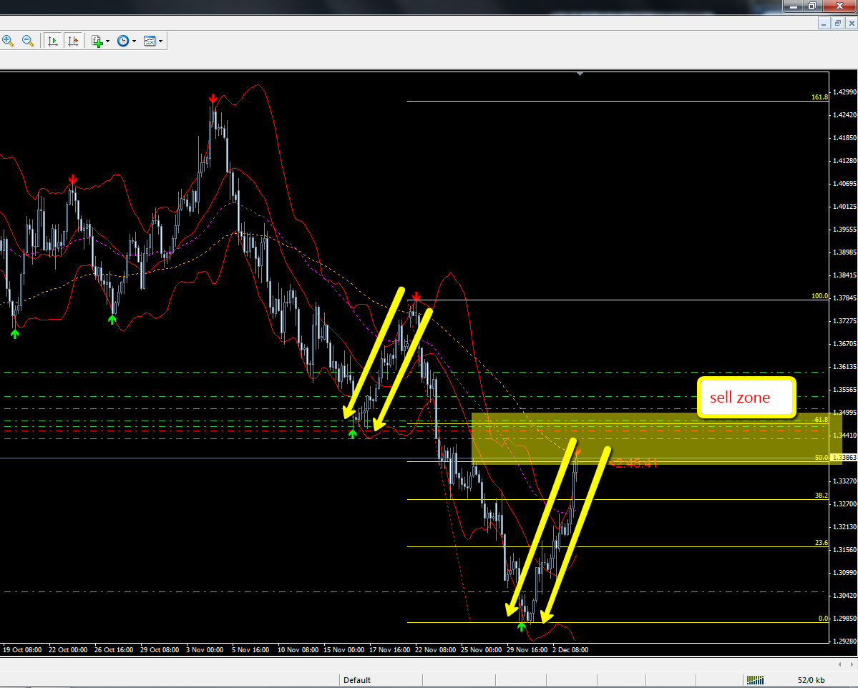Viewport: 858px width, 688px height.
Task: Click the Zoom Out magnifier icon
Action: pos(28,41)
